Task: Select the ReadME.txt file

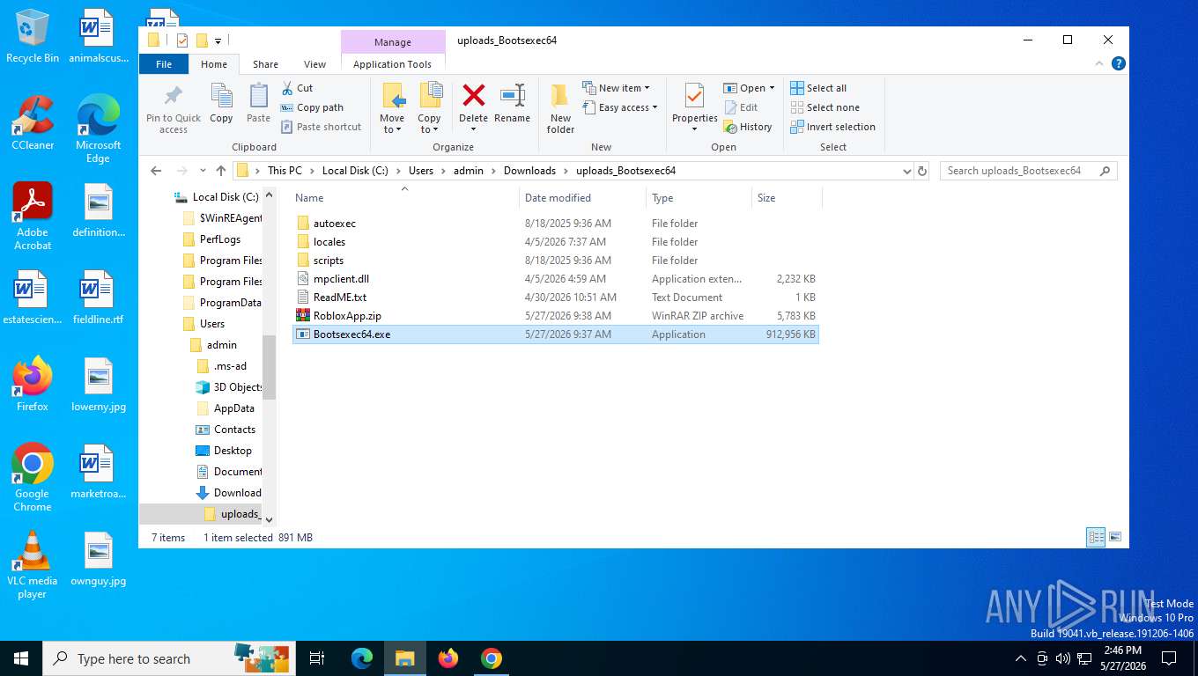Action: tap(555, 298)
